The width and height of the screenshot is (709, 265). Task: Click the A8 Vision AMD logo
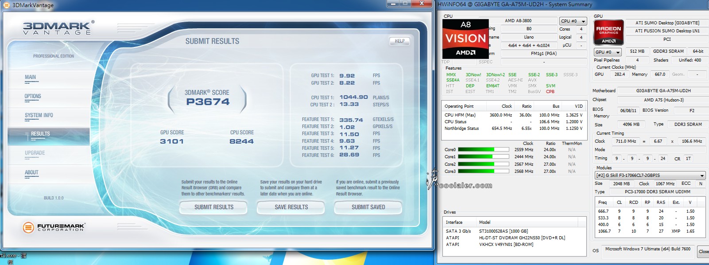pos(465,39)
